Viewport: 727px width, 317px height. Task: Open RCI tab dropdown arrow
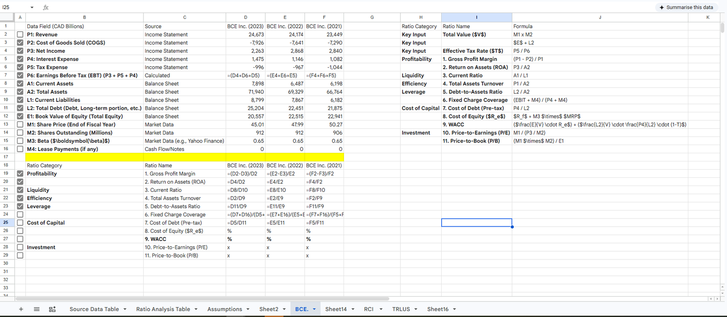click(381, 309)
